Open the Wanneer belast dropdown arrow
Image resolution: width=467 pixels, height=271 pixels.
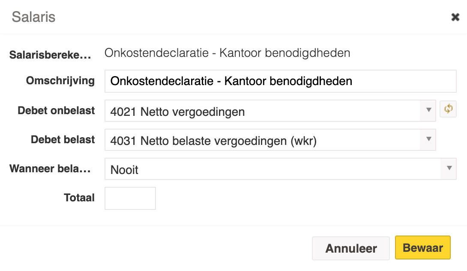(449, 169)
